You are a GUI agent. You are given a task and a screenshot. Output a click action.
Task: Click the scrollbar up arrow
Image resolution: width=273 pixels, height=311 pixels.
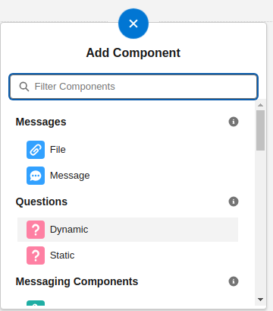coord(260,105)
